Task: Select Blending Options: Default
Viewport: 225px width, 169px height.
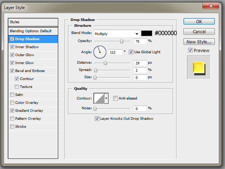Action: click(x=33, y=31)
